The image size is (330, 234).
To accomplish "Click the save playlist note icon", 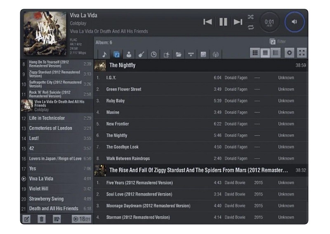I will coord(57,219).
